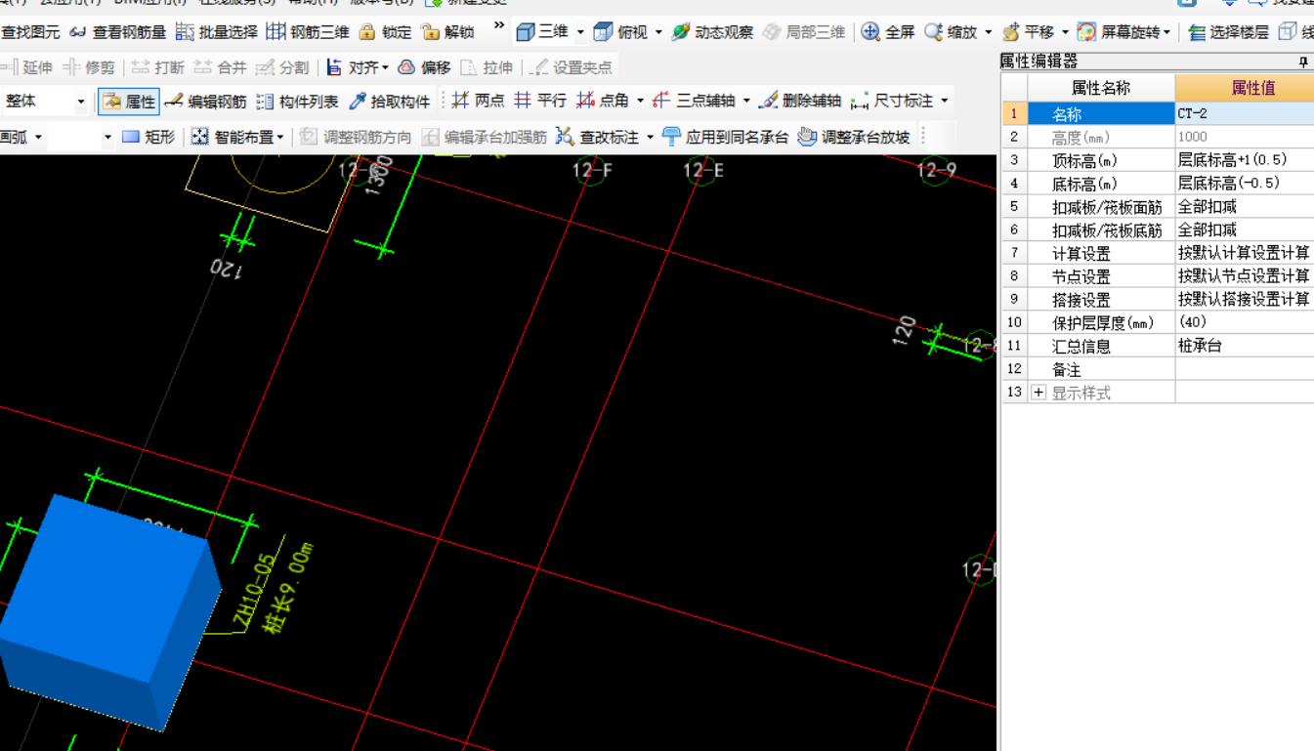Click the 对齐 align tool

pos(352,67)
